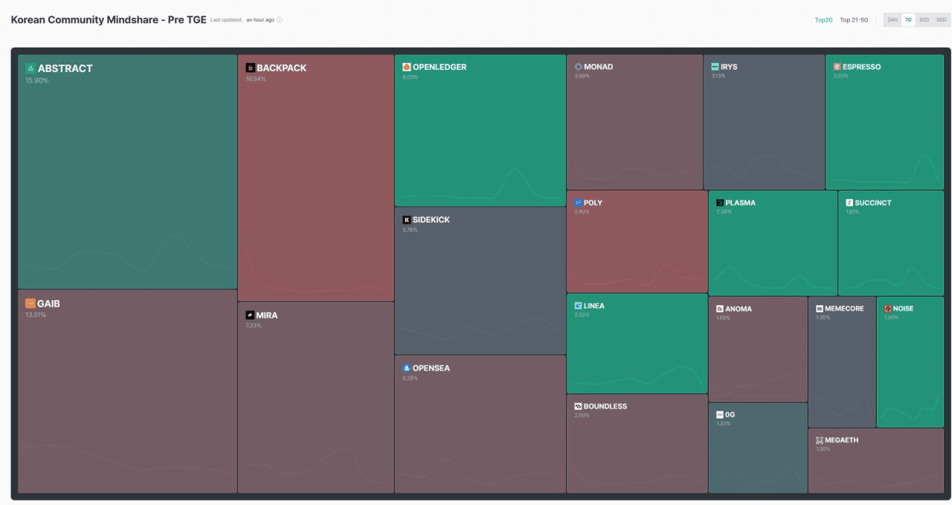
Task: Click the info icon beside last updated
Action: tap(280, 20)
